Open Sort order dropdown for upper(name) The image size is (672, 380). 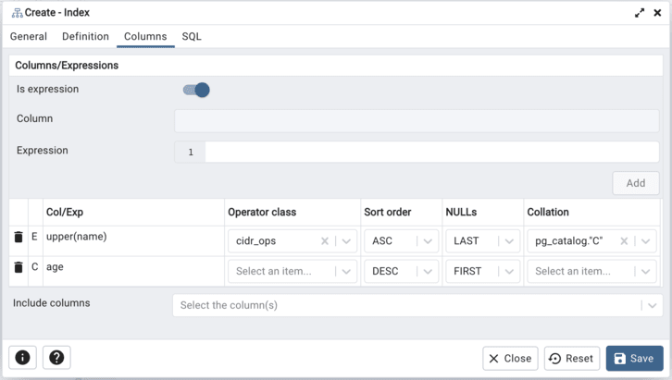tap(428, 241)
